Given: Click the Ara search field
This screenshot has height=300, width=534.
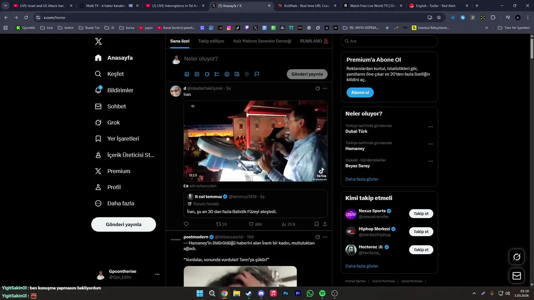Looking at the screenshot, I should [389, 41].
